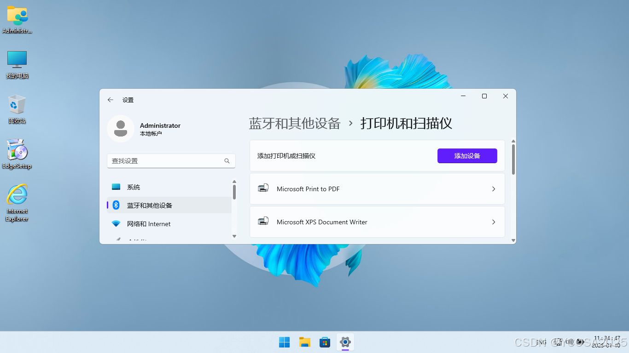Click the network icon in system tray
Image resolution: width=629 pixels, height=353 pixels.
coord(558,342)
